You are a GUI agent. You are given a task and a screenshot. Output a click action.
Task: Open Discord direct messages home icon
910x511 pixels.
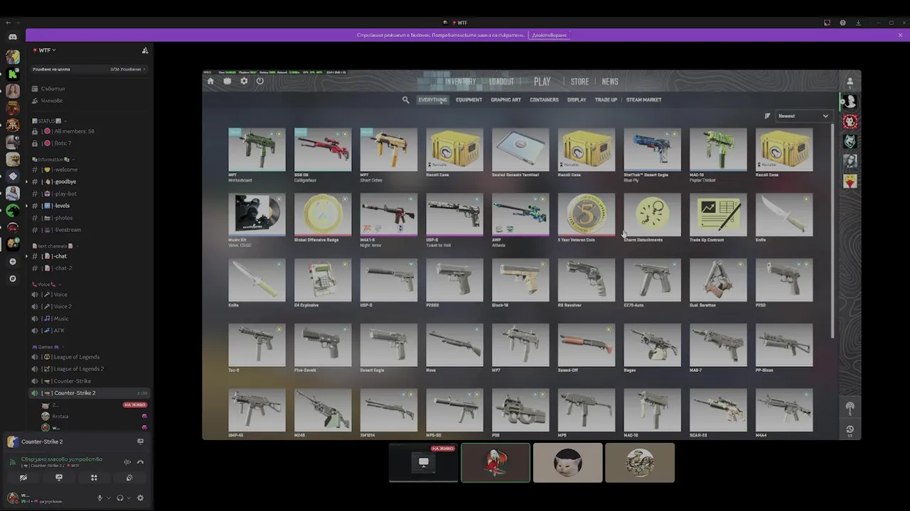(13, 37)
